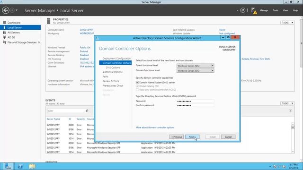Viewport: 303px width, 170px height.
Task: Open the notifications flag with warning
Action: pos(254,10)
